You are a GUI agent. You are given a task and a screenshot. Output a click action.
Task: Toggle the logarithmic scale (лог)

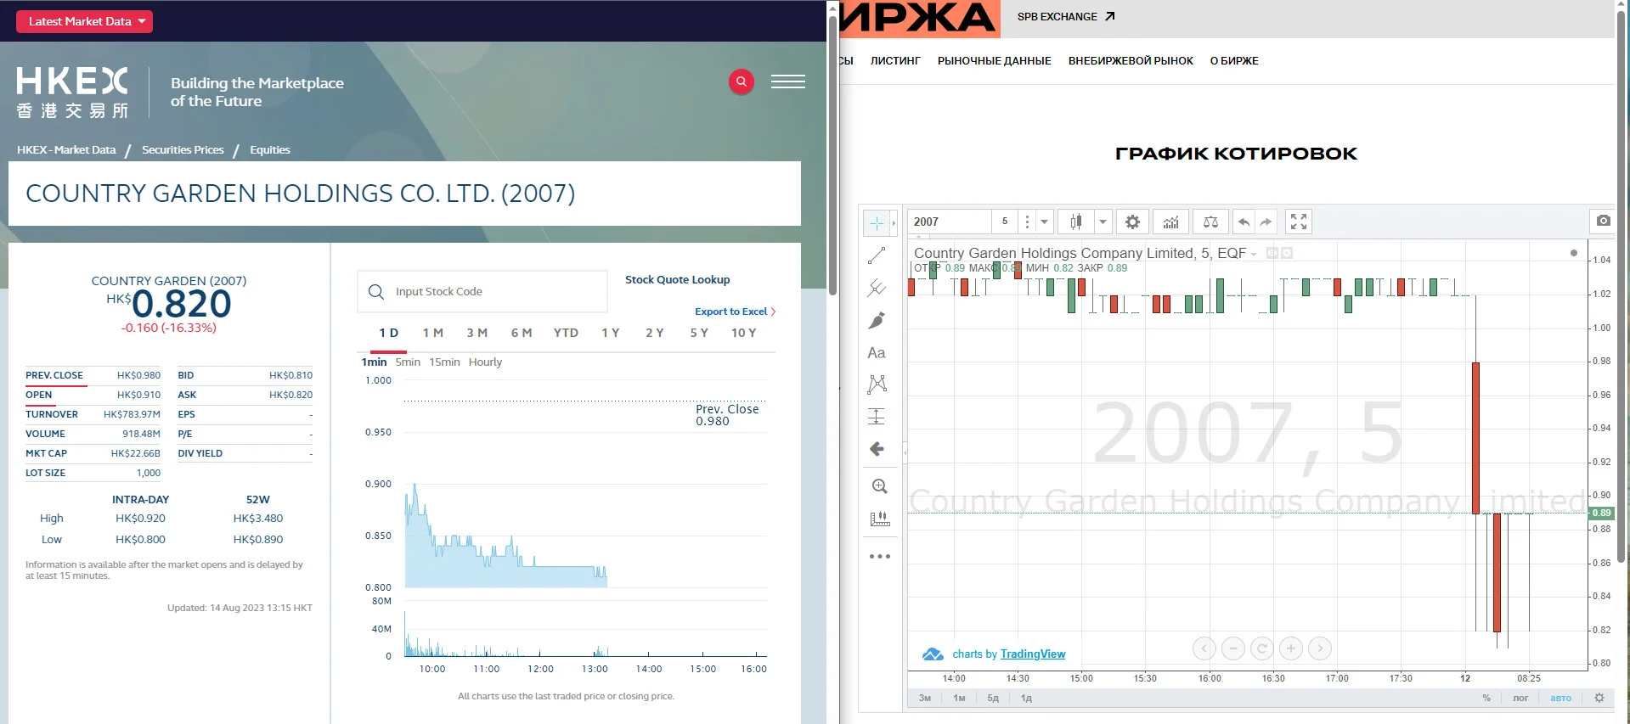tap(1520, 698)
